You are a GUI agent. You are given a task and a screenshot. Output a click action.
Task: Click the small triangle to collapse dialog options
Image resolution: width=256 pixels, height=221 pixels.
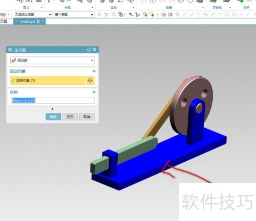(x=52, y=109)
